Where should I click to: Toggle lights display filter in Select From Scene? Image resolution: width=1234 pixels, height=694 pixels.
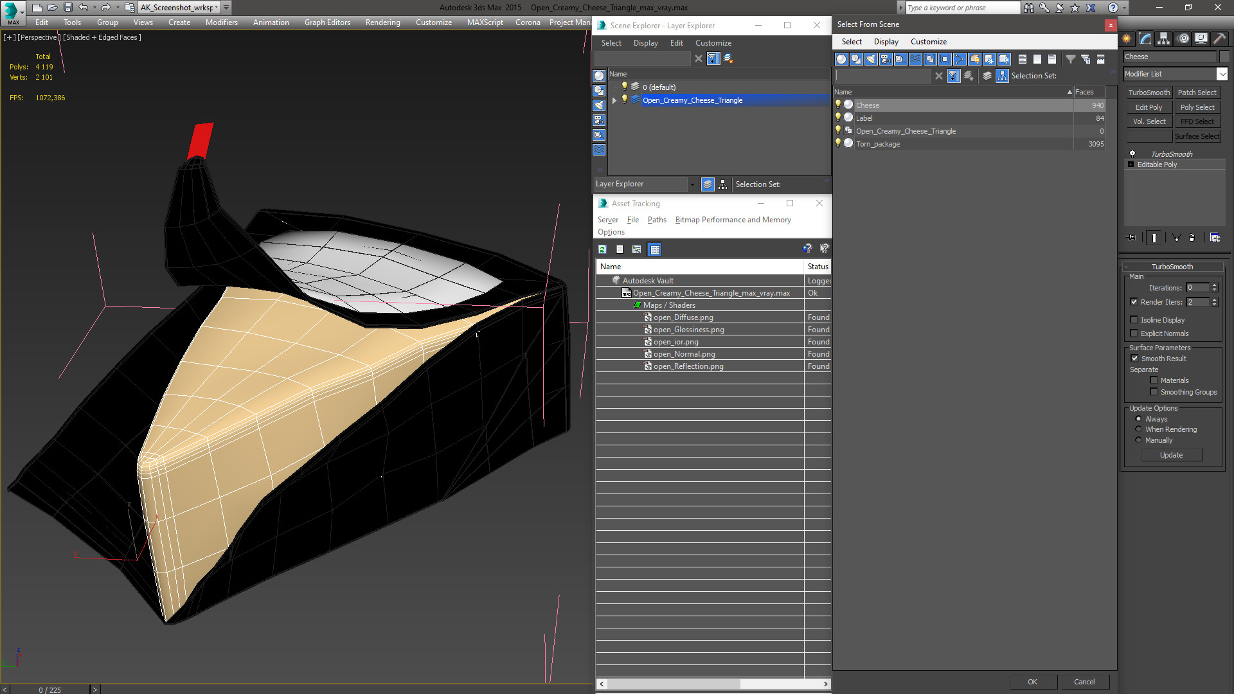pyautogui.click(x=871, y=59)
